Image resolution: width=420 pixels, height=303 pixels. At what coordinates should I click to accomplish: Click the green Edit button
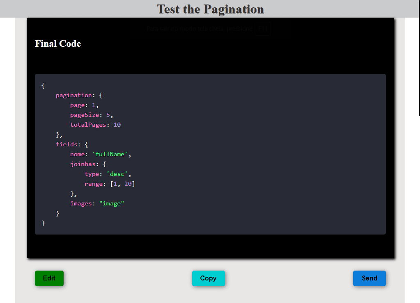tap(49, 278)
